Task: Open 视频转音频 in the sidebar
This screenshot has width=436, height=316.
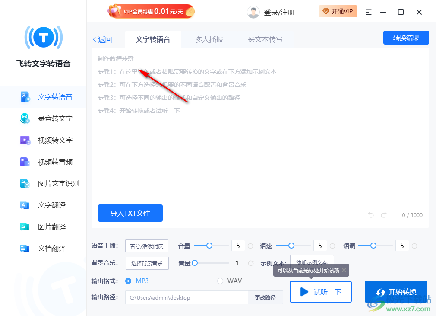Action: click(x=55, y=162)
